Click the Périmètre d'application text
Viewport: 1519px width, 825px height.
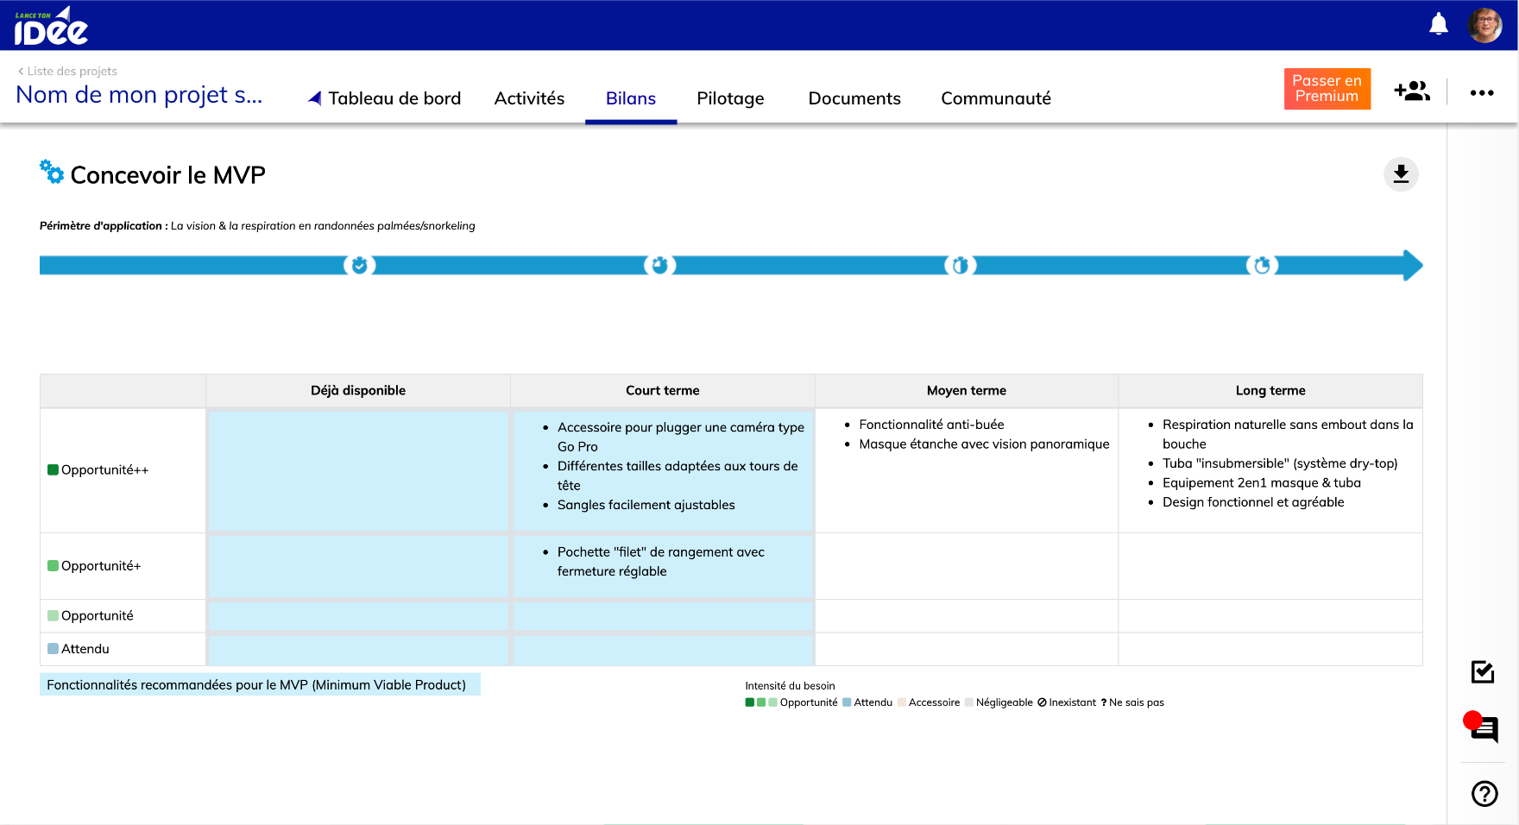tap(257, 226)
